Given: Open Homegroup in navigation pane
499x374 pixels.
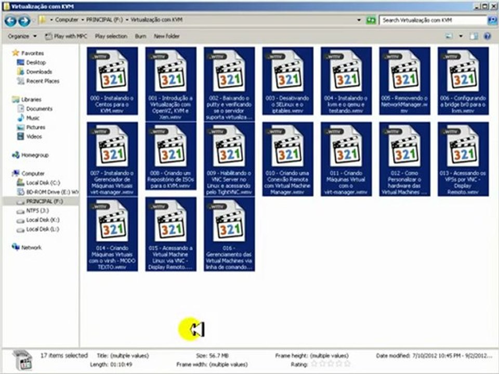Looking at the screenshot, I should 35,155.
